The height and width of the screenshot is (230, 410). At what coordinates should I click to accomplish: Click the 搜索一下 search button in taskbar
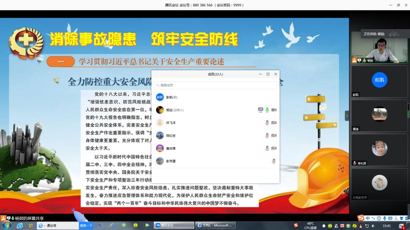(86, 225)
